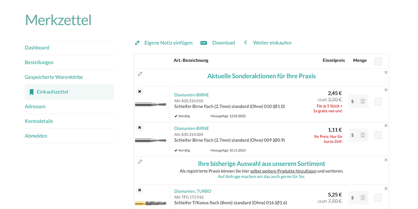Go to Gespeicherte Warenkörbe
Image resolution: width=418 pixels, height=209 pixels.
pyautogui.click(x=54, y=77)
